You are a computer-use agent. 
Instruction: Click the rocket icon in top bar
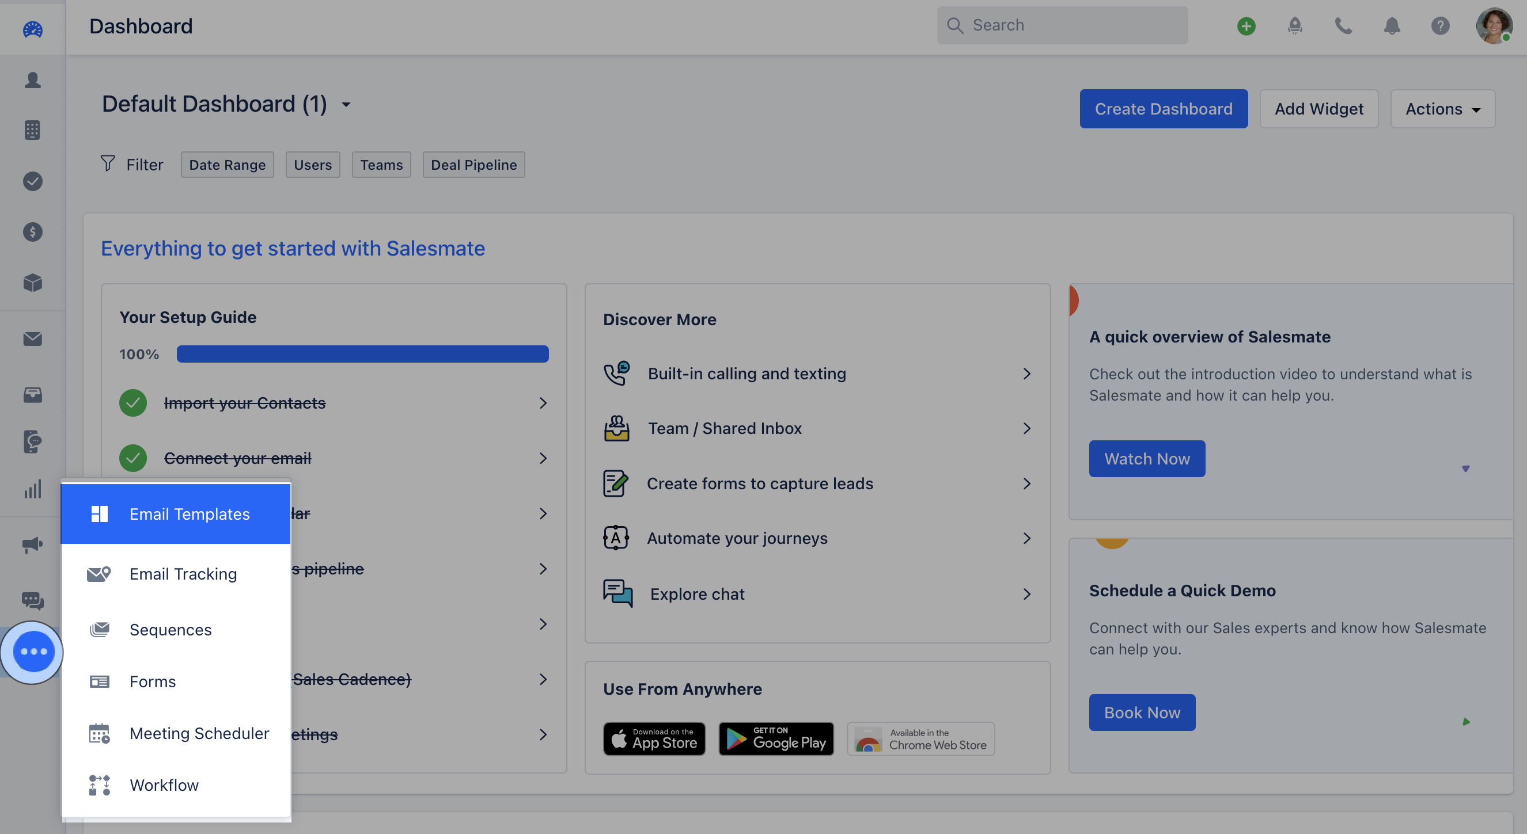pyautogui.click(x=1295, y=26)
